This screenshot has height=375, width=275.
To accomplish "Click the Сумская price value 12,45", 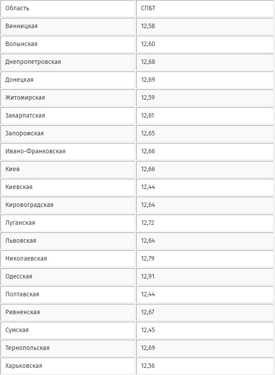I will [x=148, y=330].
